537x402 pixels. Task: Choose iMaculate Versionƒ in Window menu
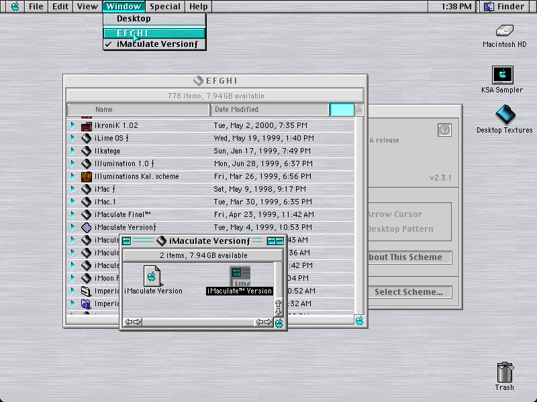[154, 44]
